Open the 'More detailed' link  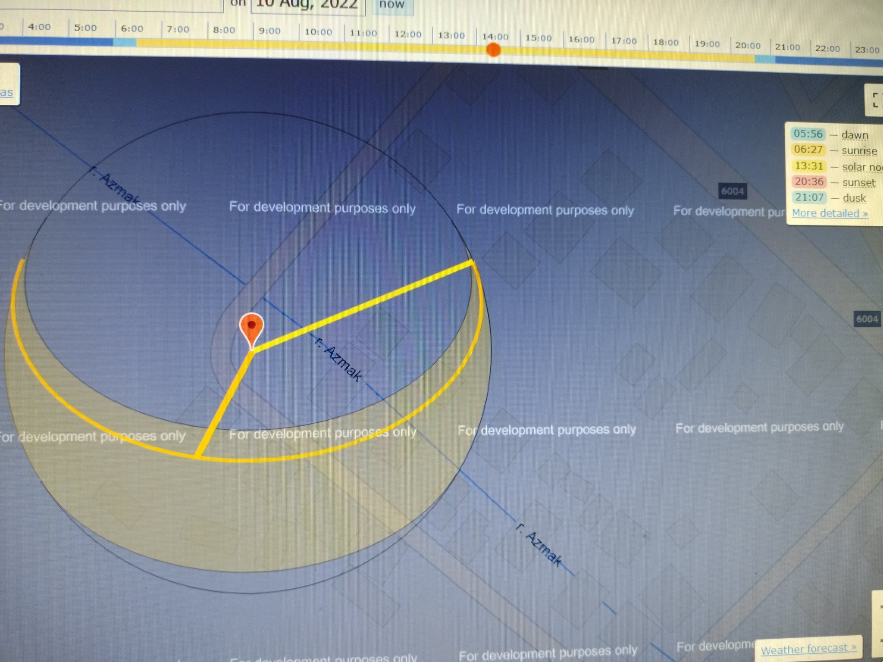[830, 213]
